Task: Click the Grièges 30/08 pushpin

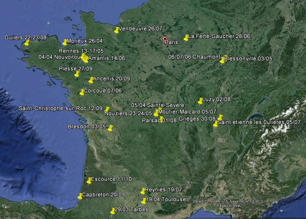Action: 220,117
